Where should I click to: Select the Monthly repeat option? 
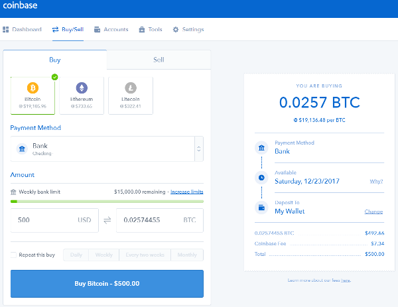[x=187, y=255]
